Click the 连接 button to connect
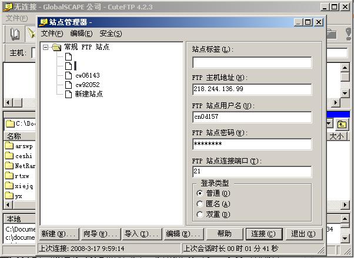 tap(263, 233)
